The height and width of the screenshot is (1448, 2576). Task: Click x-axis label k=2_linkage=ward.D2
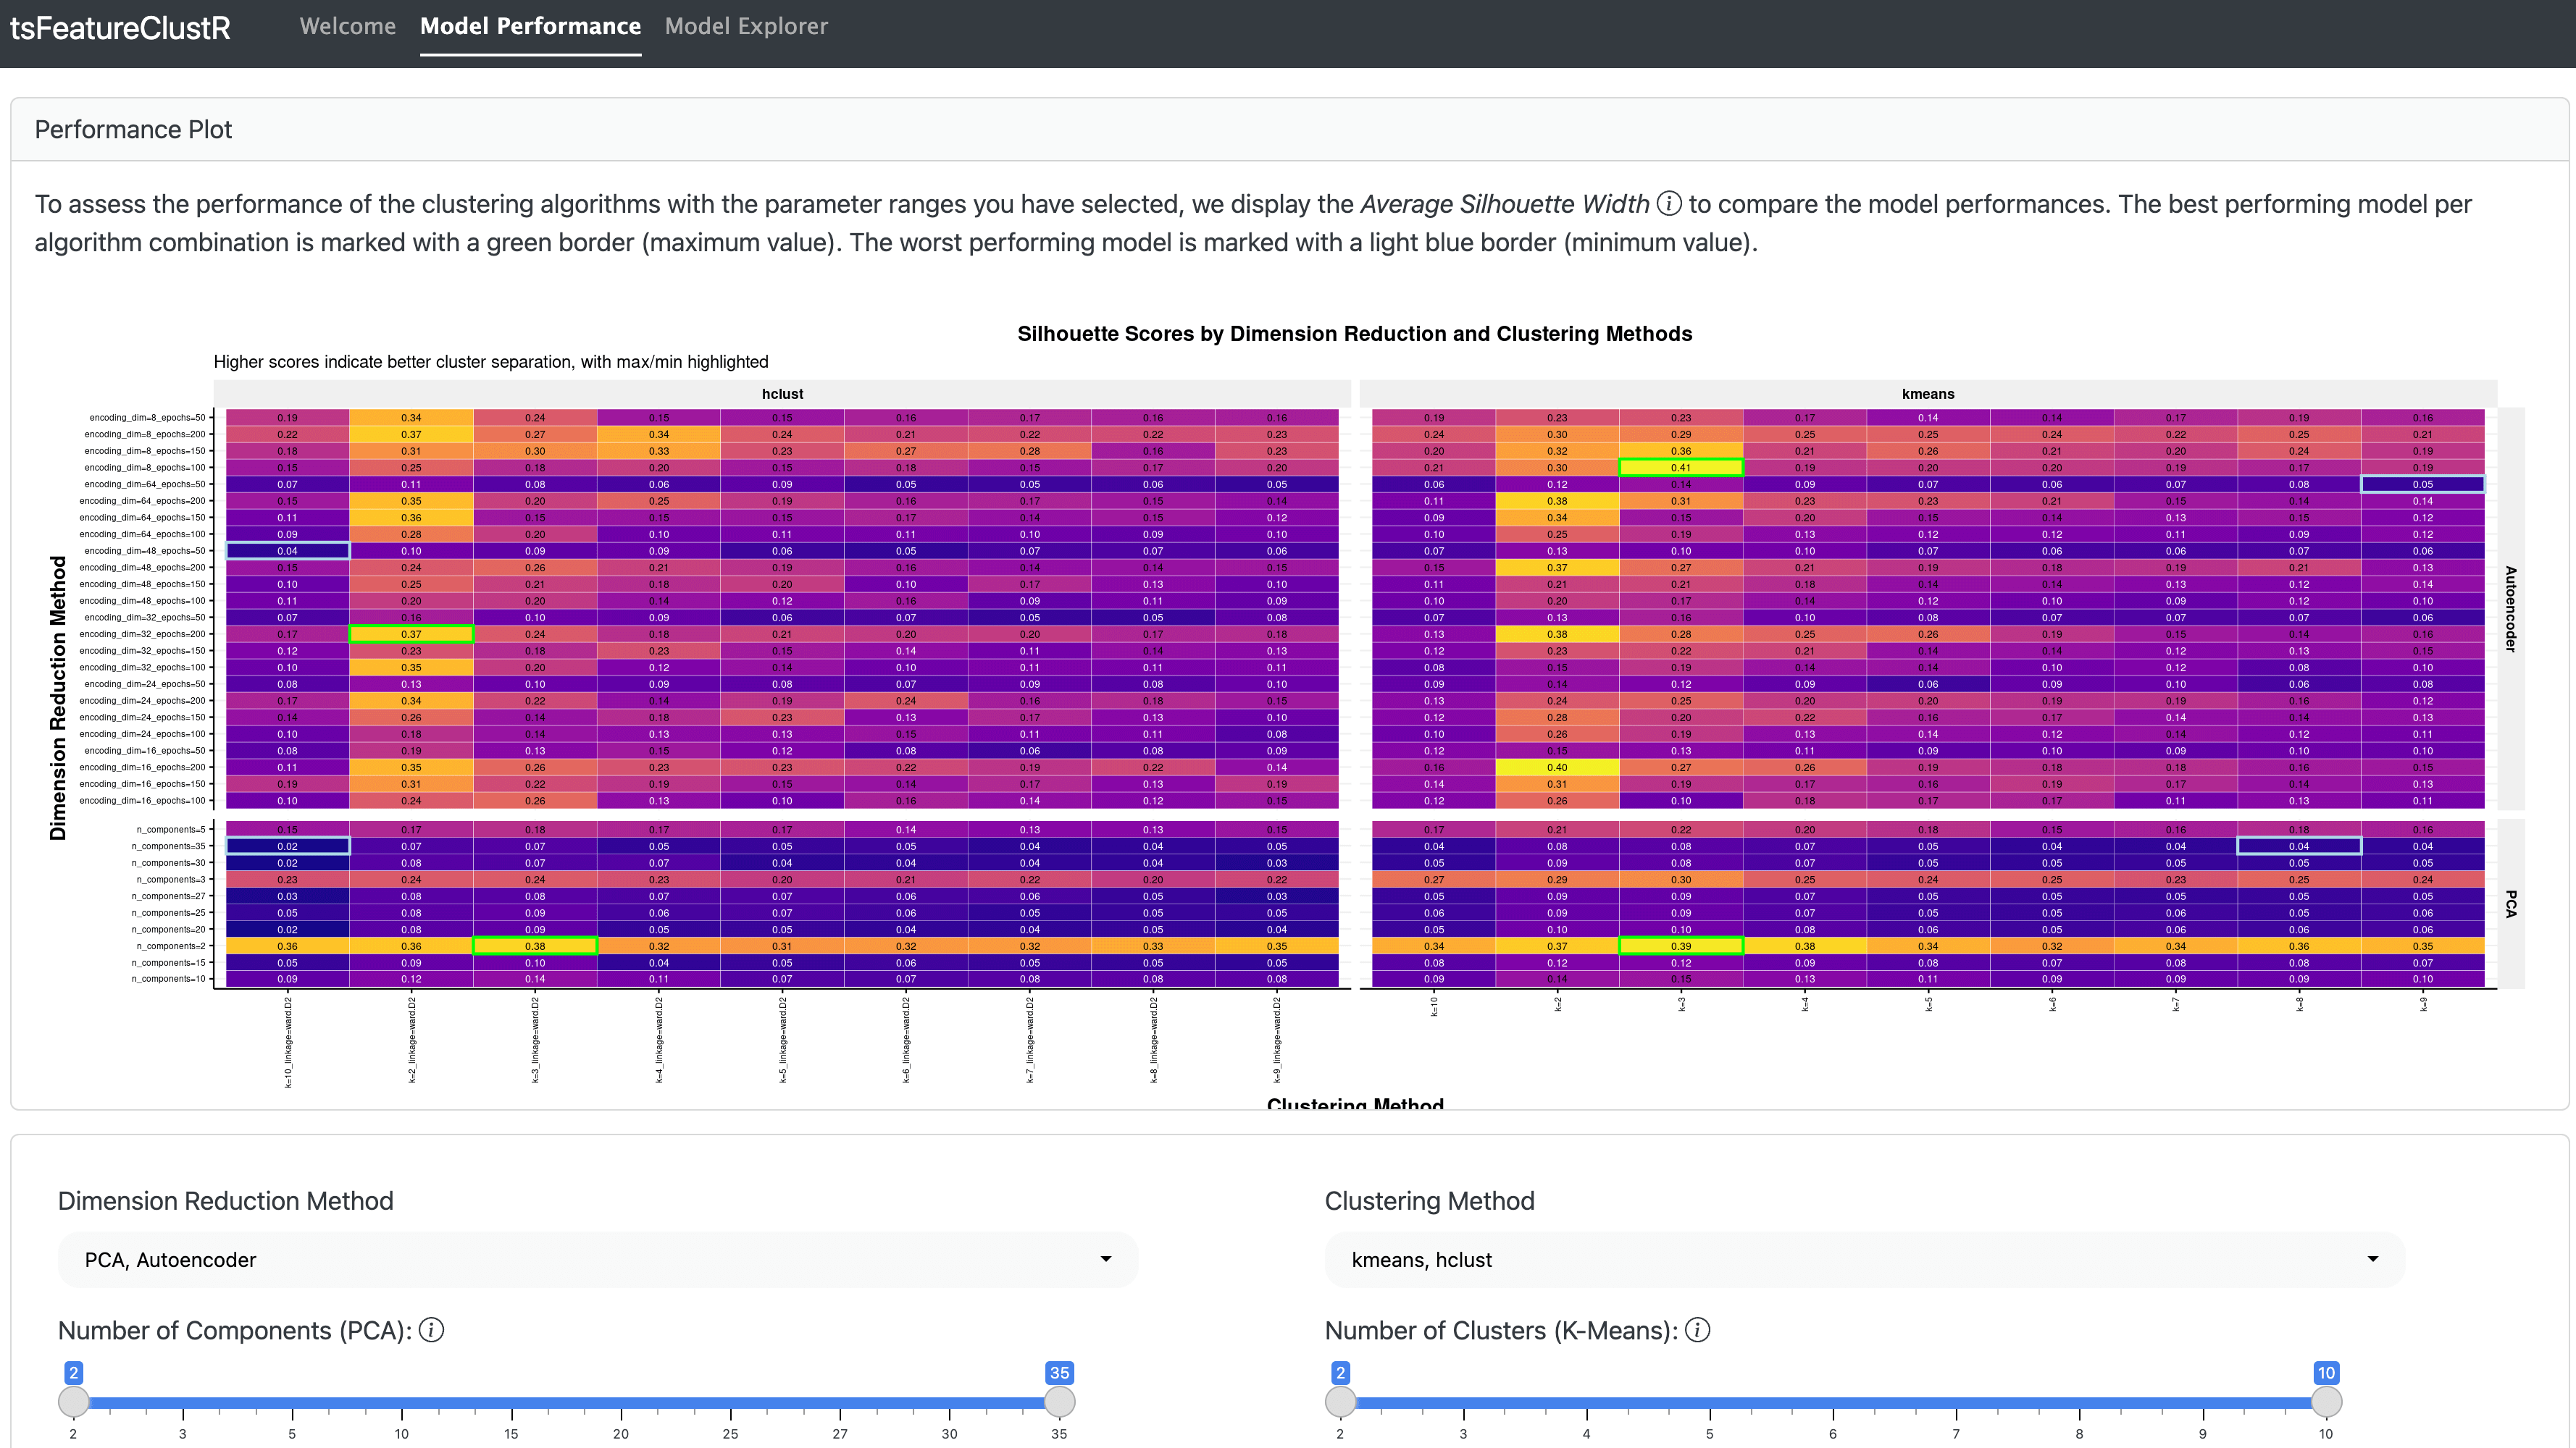(x=411, y=1039)
